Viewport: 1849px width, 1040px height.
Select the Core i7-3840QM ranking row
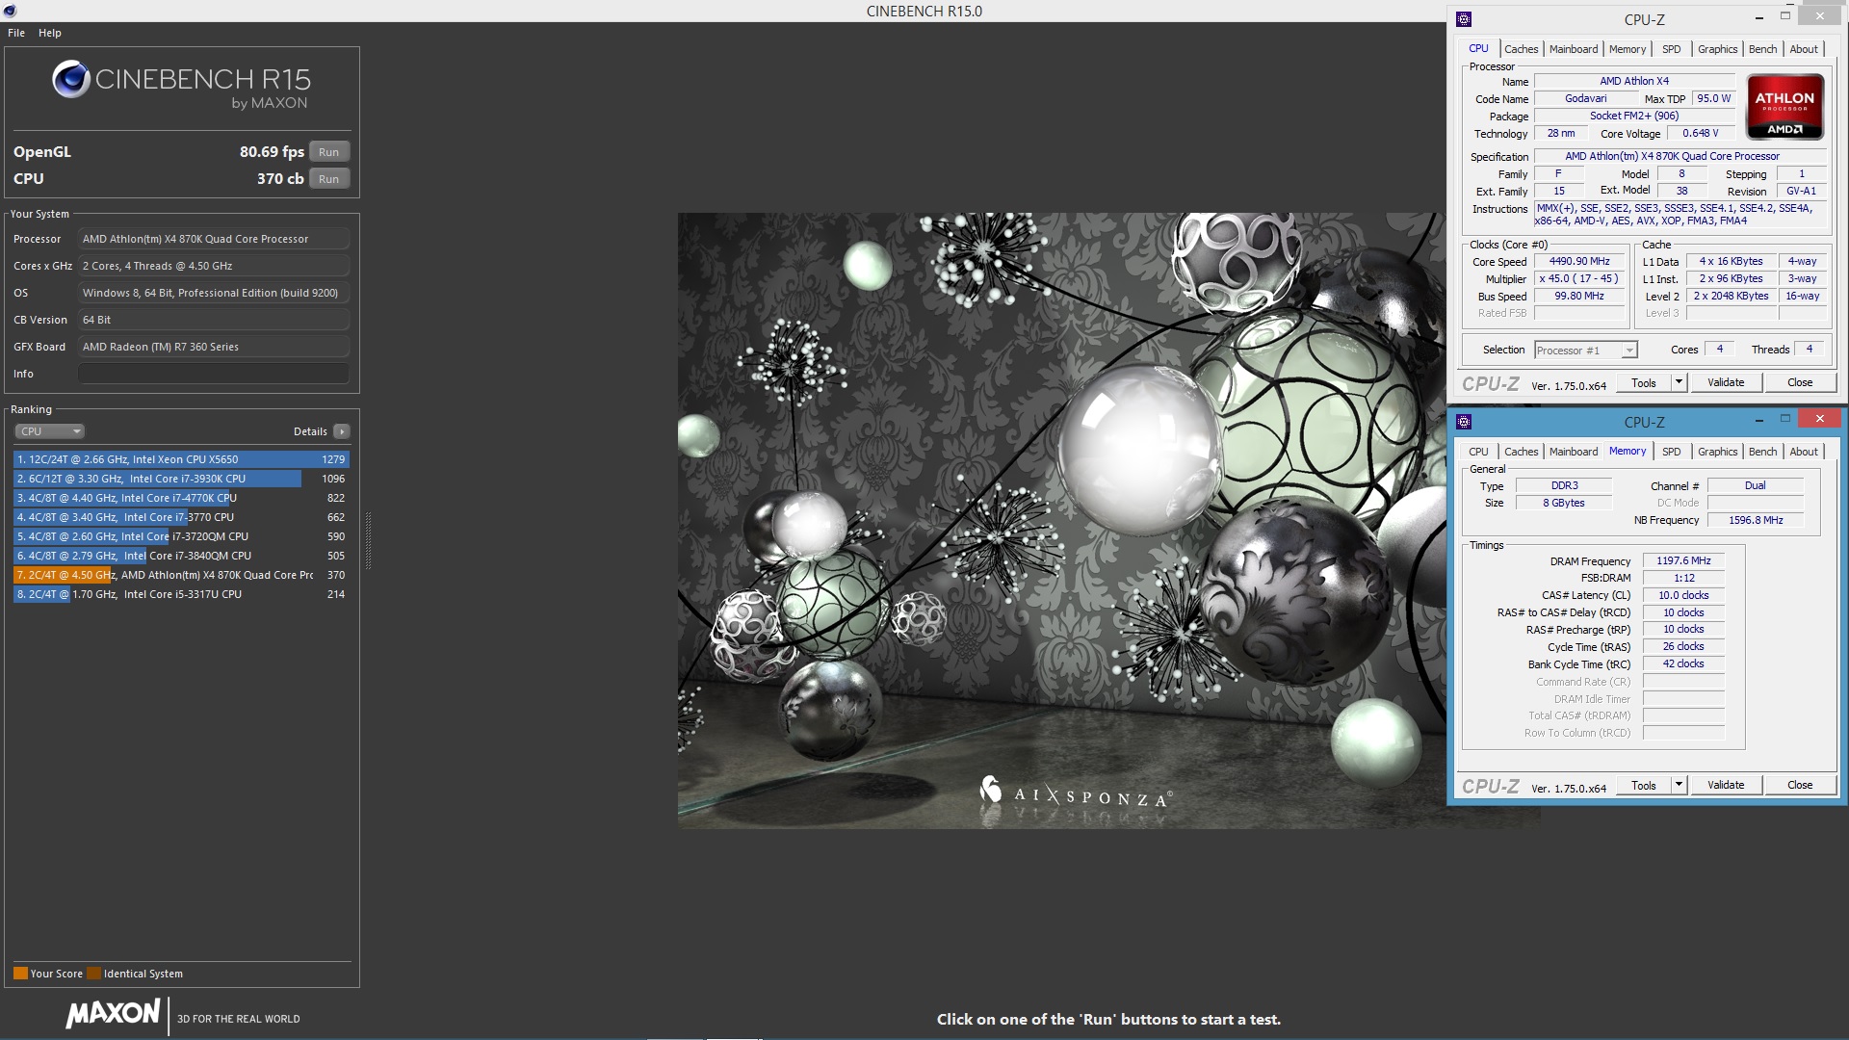coord(181,556)
